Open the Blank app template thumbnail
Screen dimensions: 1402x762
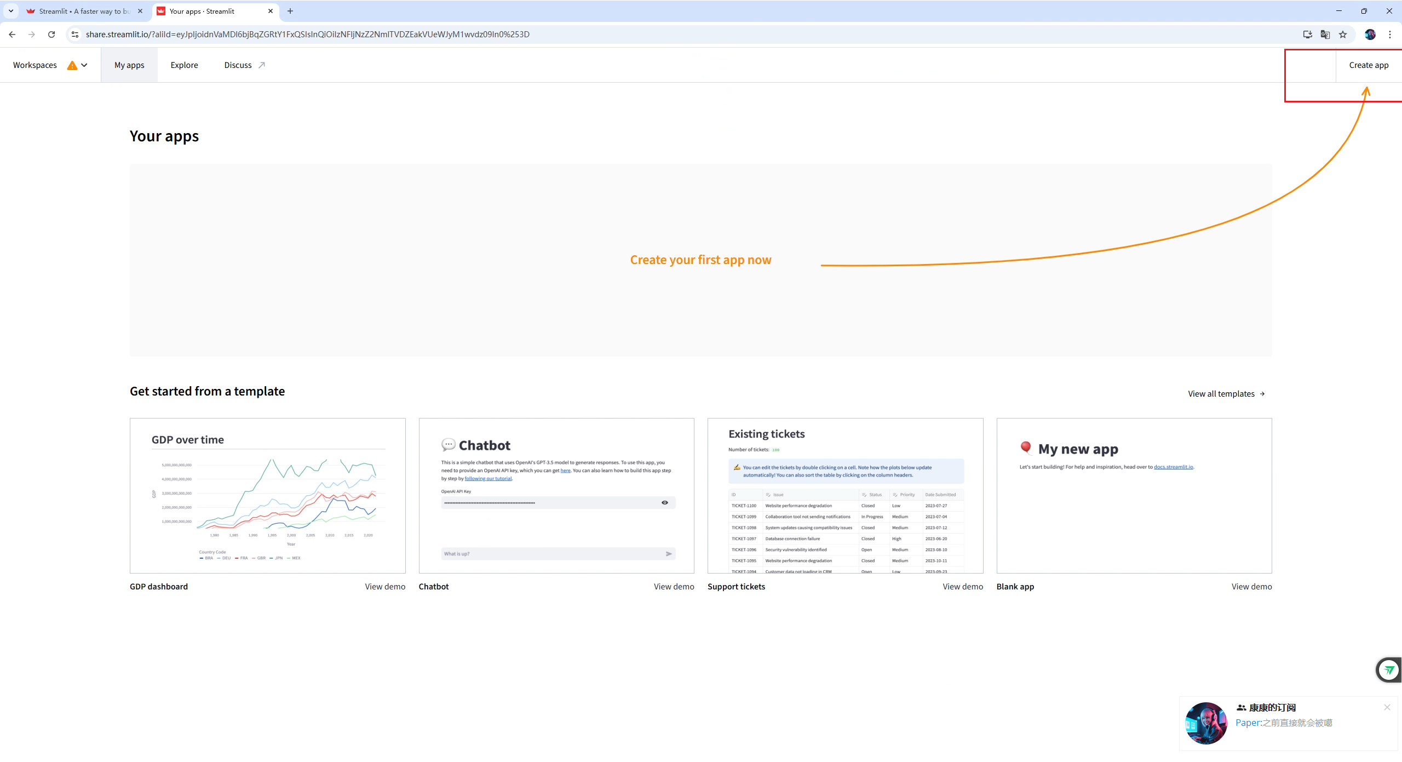[x=1134, y=496]
